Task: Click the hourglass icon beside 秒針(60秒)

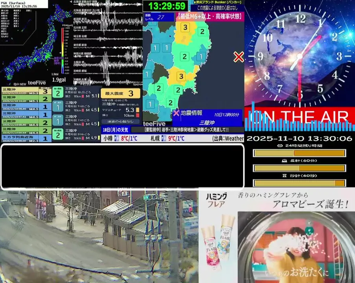Action: click(285, 176)
